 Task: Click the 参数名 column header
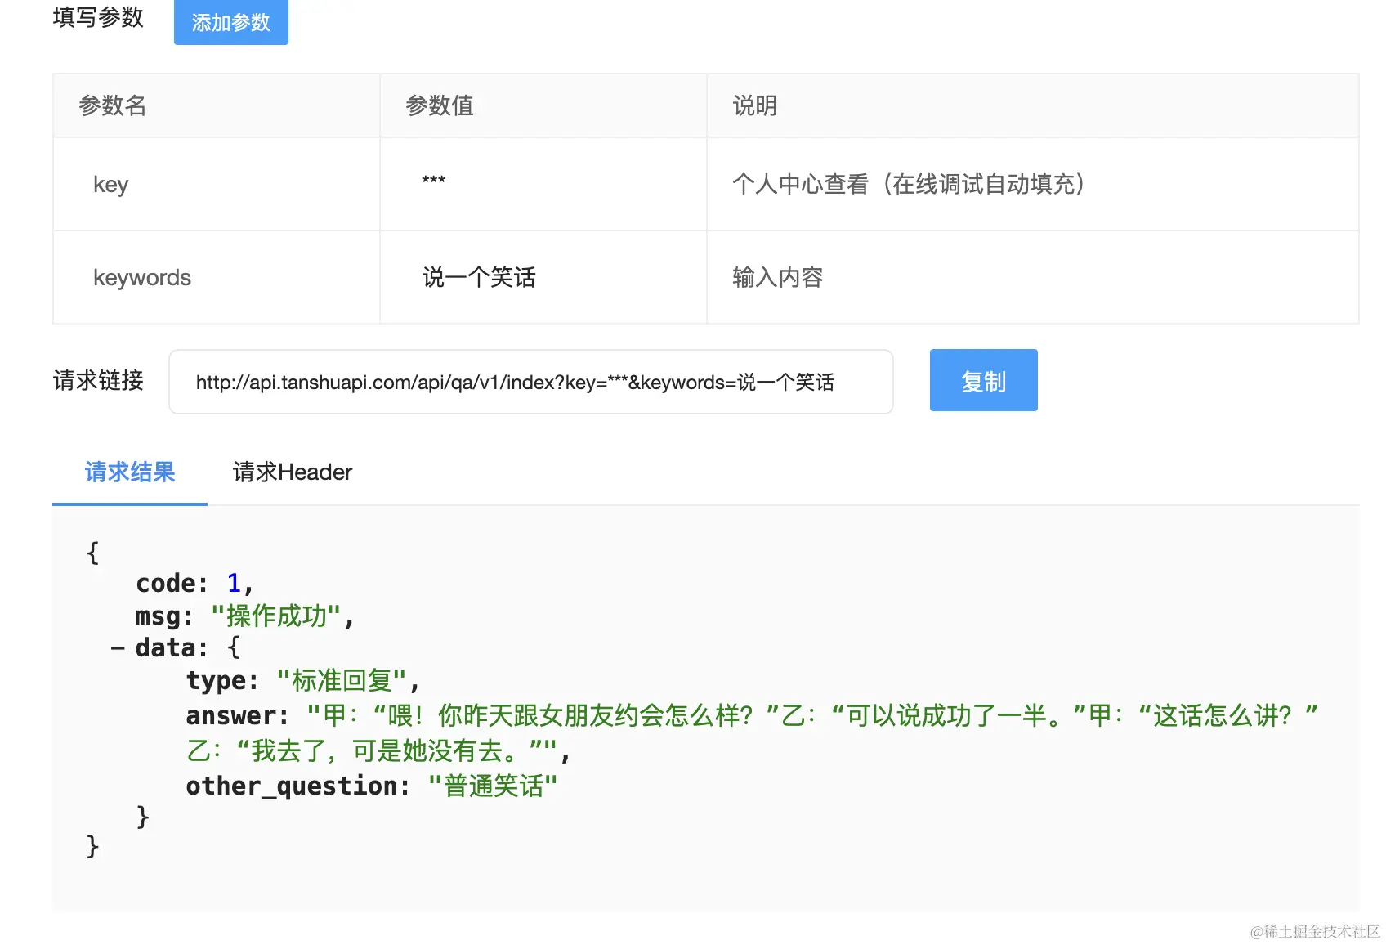[217, 106]
